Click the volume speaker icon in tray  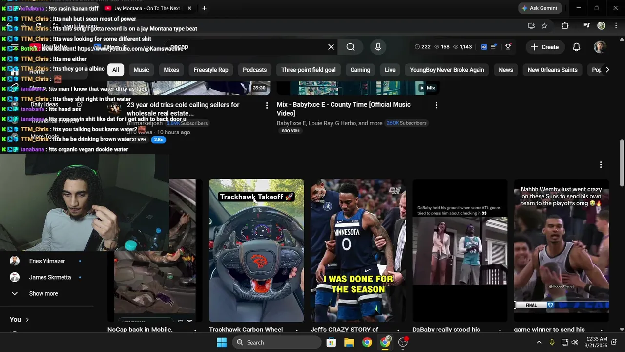[x=575, y=342]
